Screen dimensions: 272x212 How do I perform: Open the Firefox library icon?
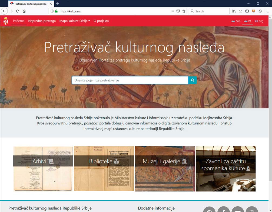(x=234, y=11)
